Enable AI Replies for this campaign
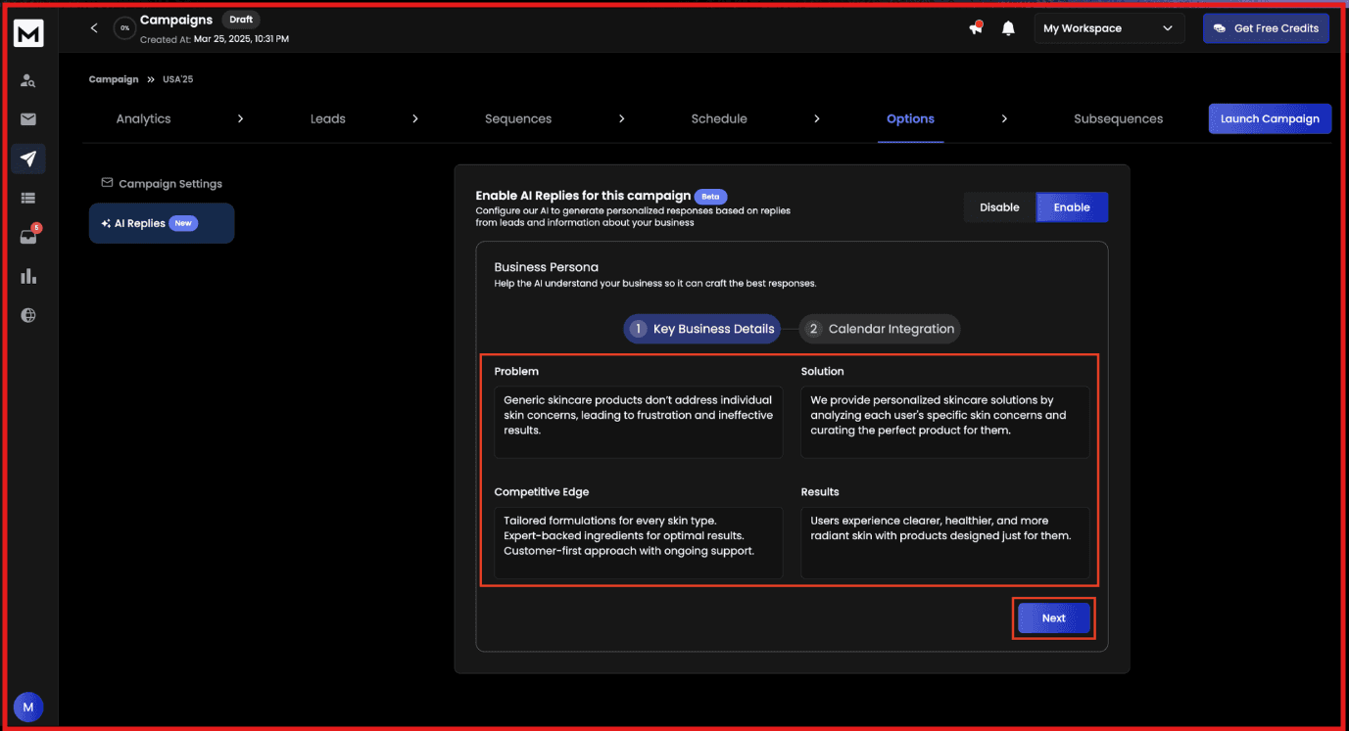 1071,206
